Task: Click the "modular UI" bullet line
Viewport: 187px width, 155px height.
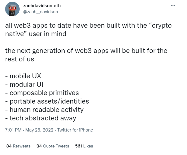Action: (24, 84)
